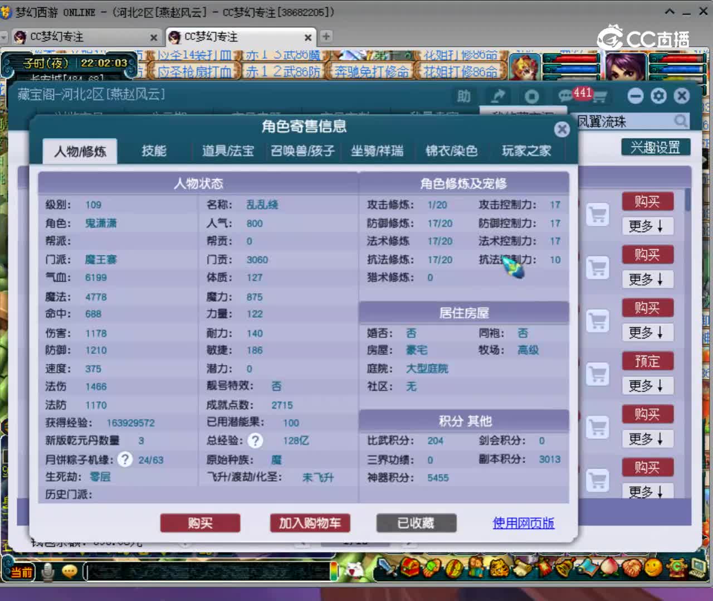Close the second CC梦幻专注 tab
This screenshot has width=713, height=601.
(307, 37)
